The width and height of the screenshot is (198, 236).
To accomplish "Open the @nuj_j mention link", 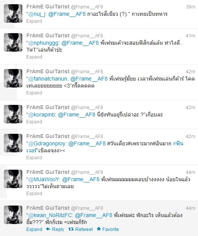I will pyautogui.click(x=37, y=14).
